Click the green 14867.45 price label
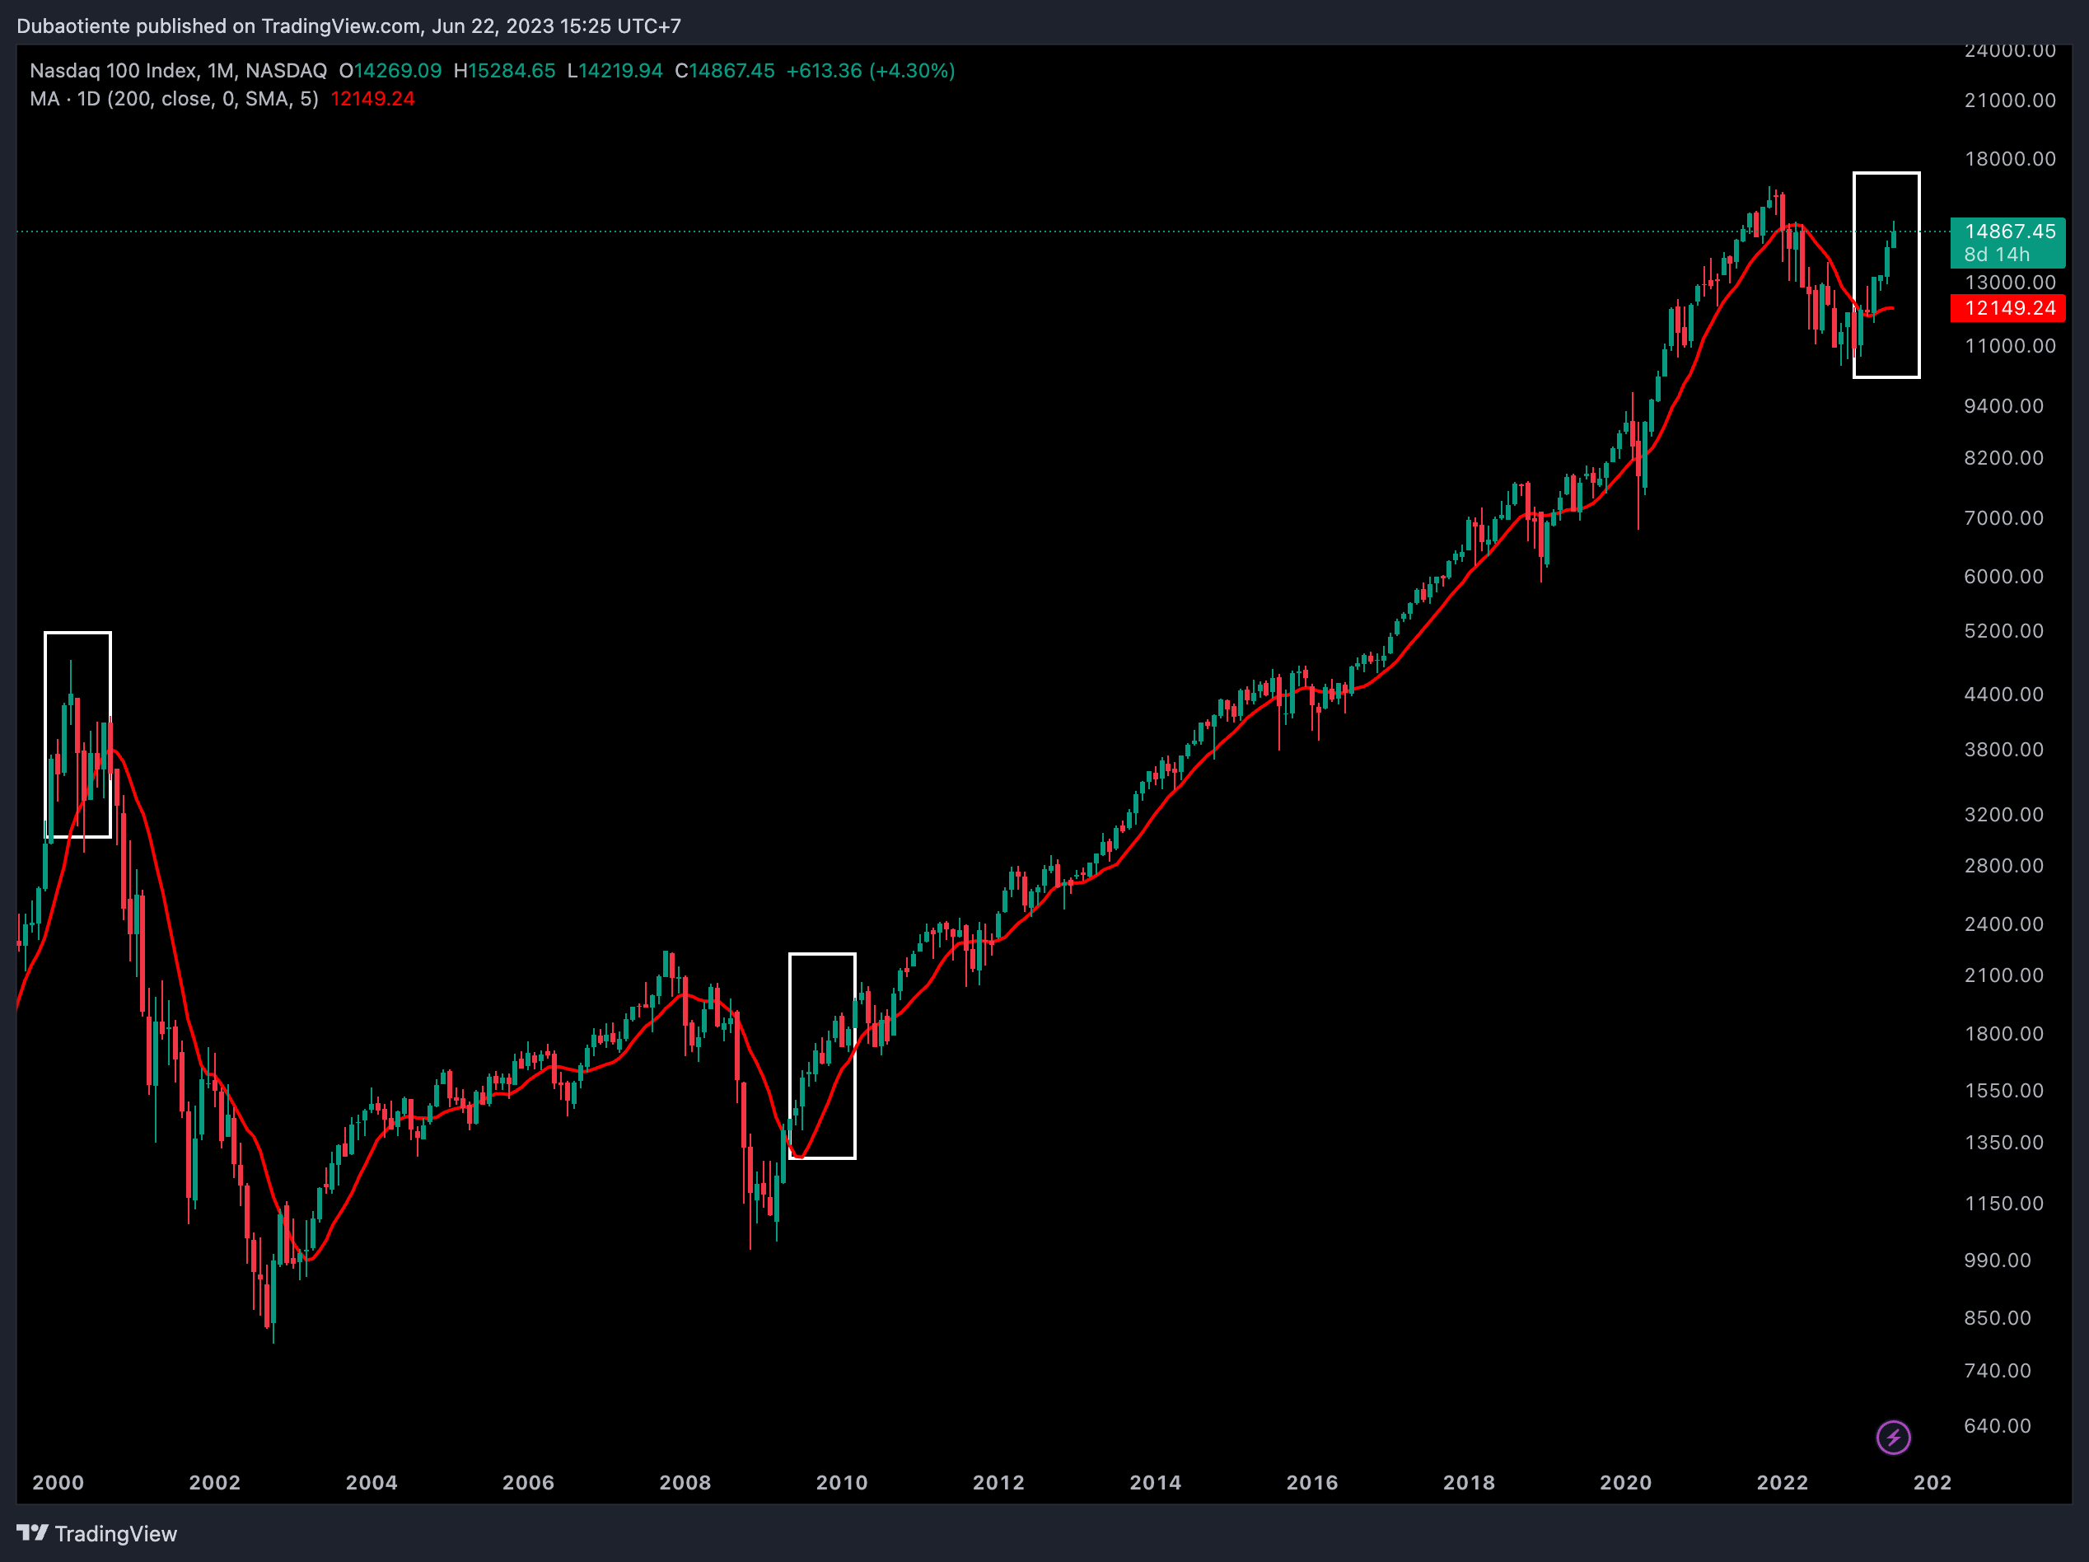The height and width of the screenshot is (1562, 2089). click(2010, 231)
